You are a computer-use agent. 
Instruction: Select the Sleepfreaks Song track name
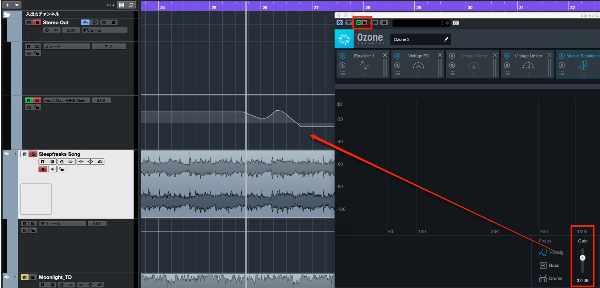pyautogui.click(x=59, y=154)
